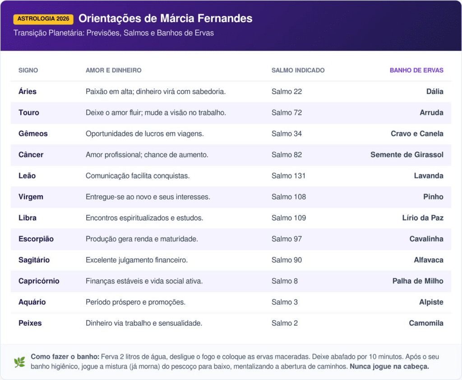Image resolution: width=462 pixels, height=380 pixels.
Task: Click the Lírio da Paz herb name
Action: (x=422, y=218)
